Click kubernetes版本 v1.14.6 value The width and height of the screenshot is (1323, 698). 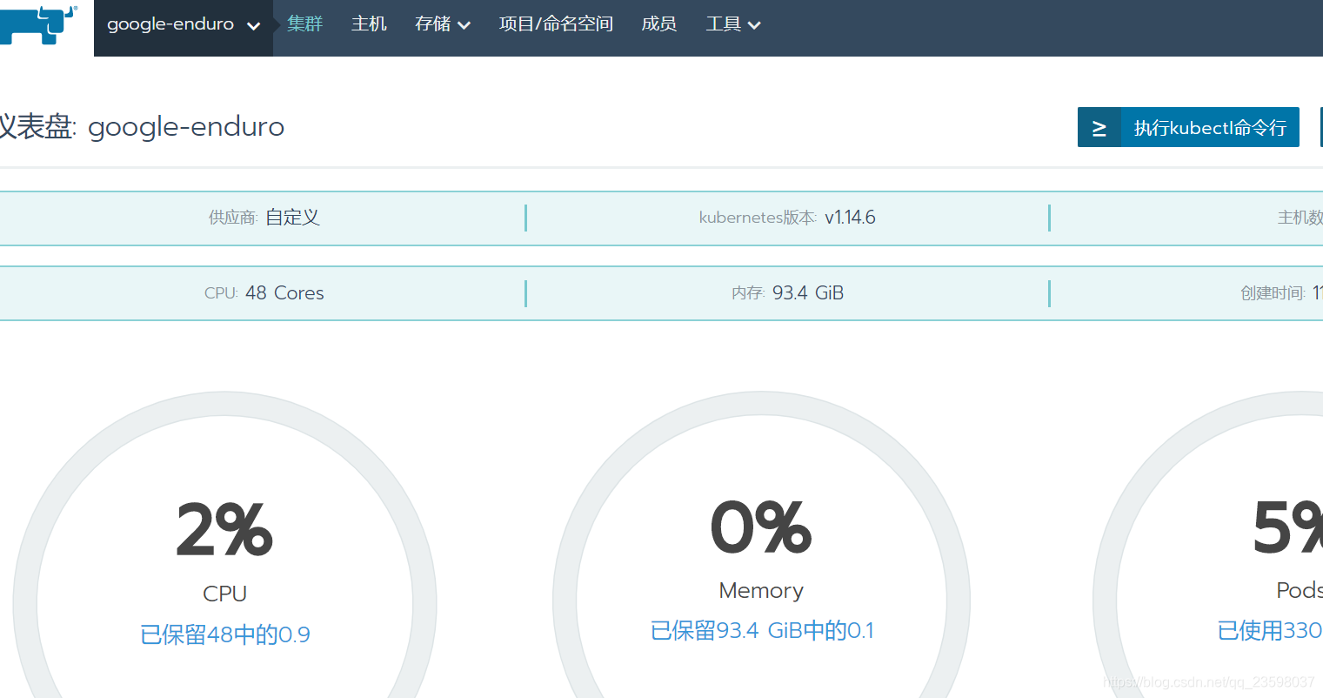(850, 218)
